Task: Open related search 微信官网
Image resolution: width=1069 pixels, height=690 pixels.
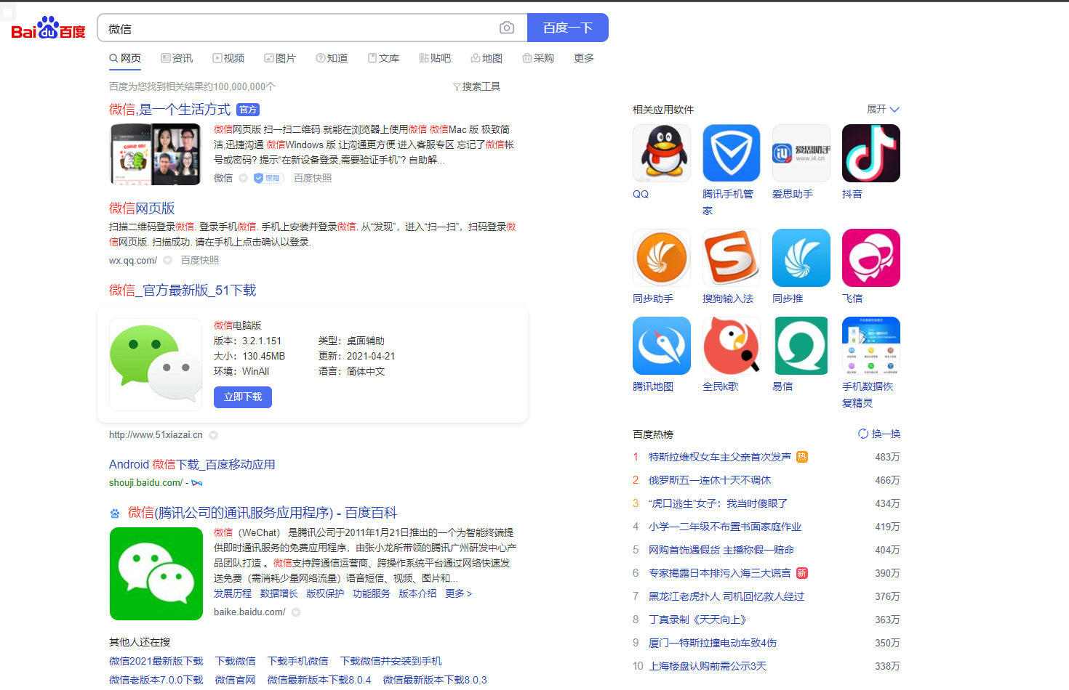Action: tap(235, 680)
